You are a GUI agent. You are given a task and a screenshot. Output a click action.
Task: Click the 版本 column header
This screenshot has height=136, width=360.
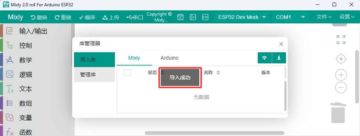click(266, 73)
